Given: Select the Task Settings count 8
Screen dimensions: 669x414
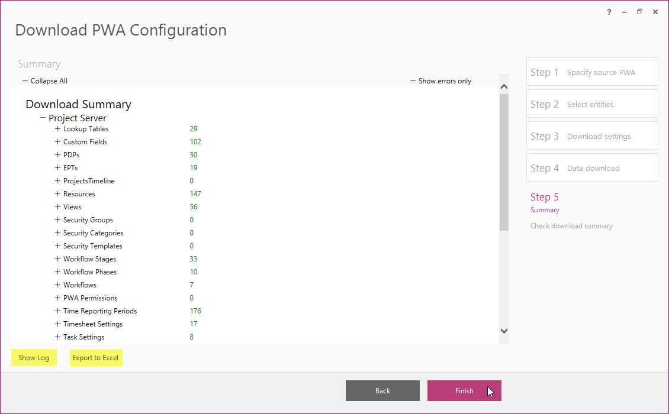Looking at the screenshot, I should coord(192,337).
